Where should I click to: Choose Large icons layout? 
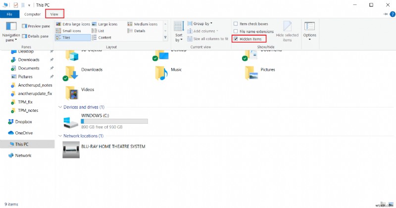[105, 24]
